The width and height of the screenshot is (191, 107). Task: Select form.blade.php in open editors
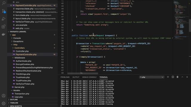coord(33,15)
